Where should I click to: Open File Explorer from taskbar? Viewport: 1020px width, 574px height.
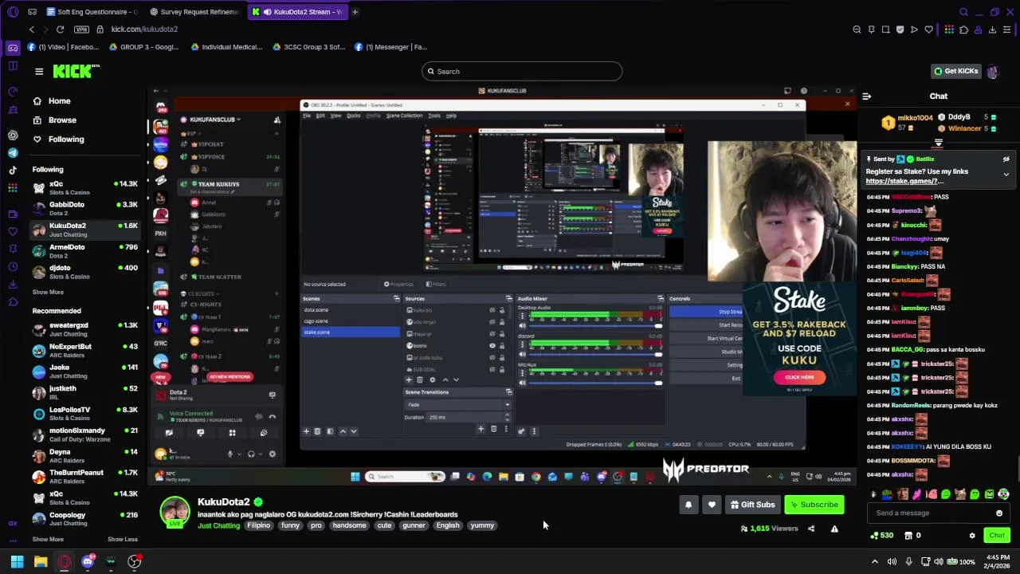coord(41,562)
